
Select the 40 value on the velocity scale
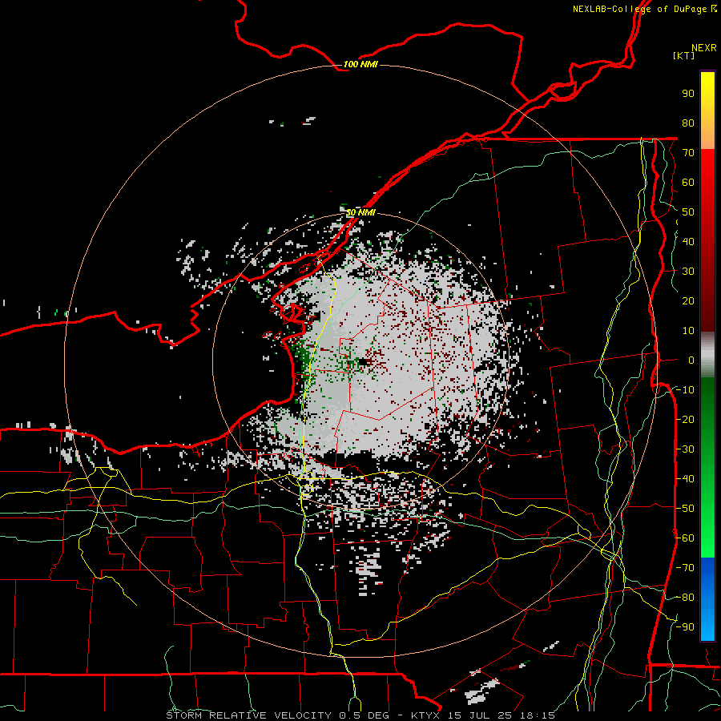[x=688, y=241]
